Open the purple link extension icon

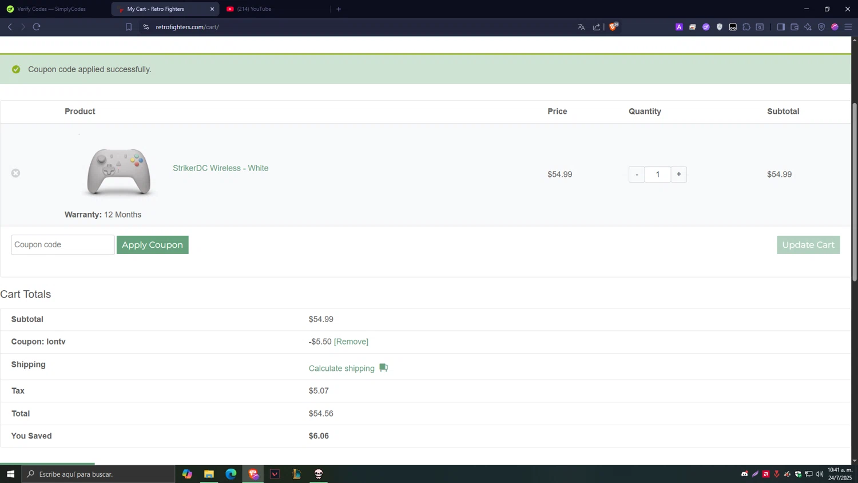coord(706,27)
